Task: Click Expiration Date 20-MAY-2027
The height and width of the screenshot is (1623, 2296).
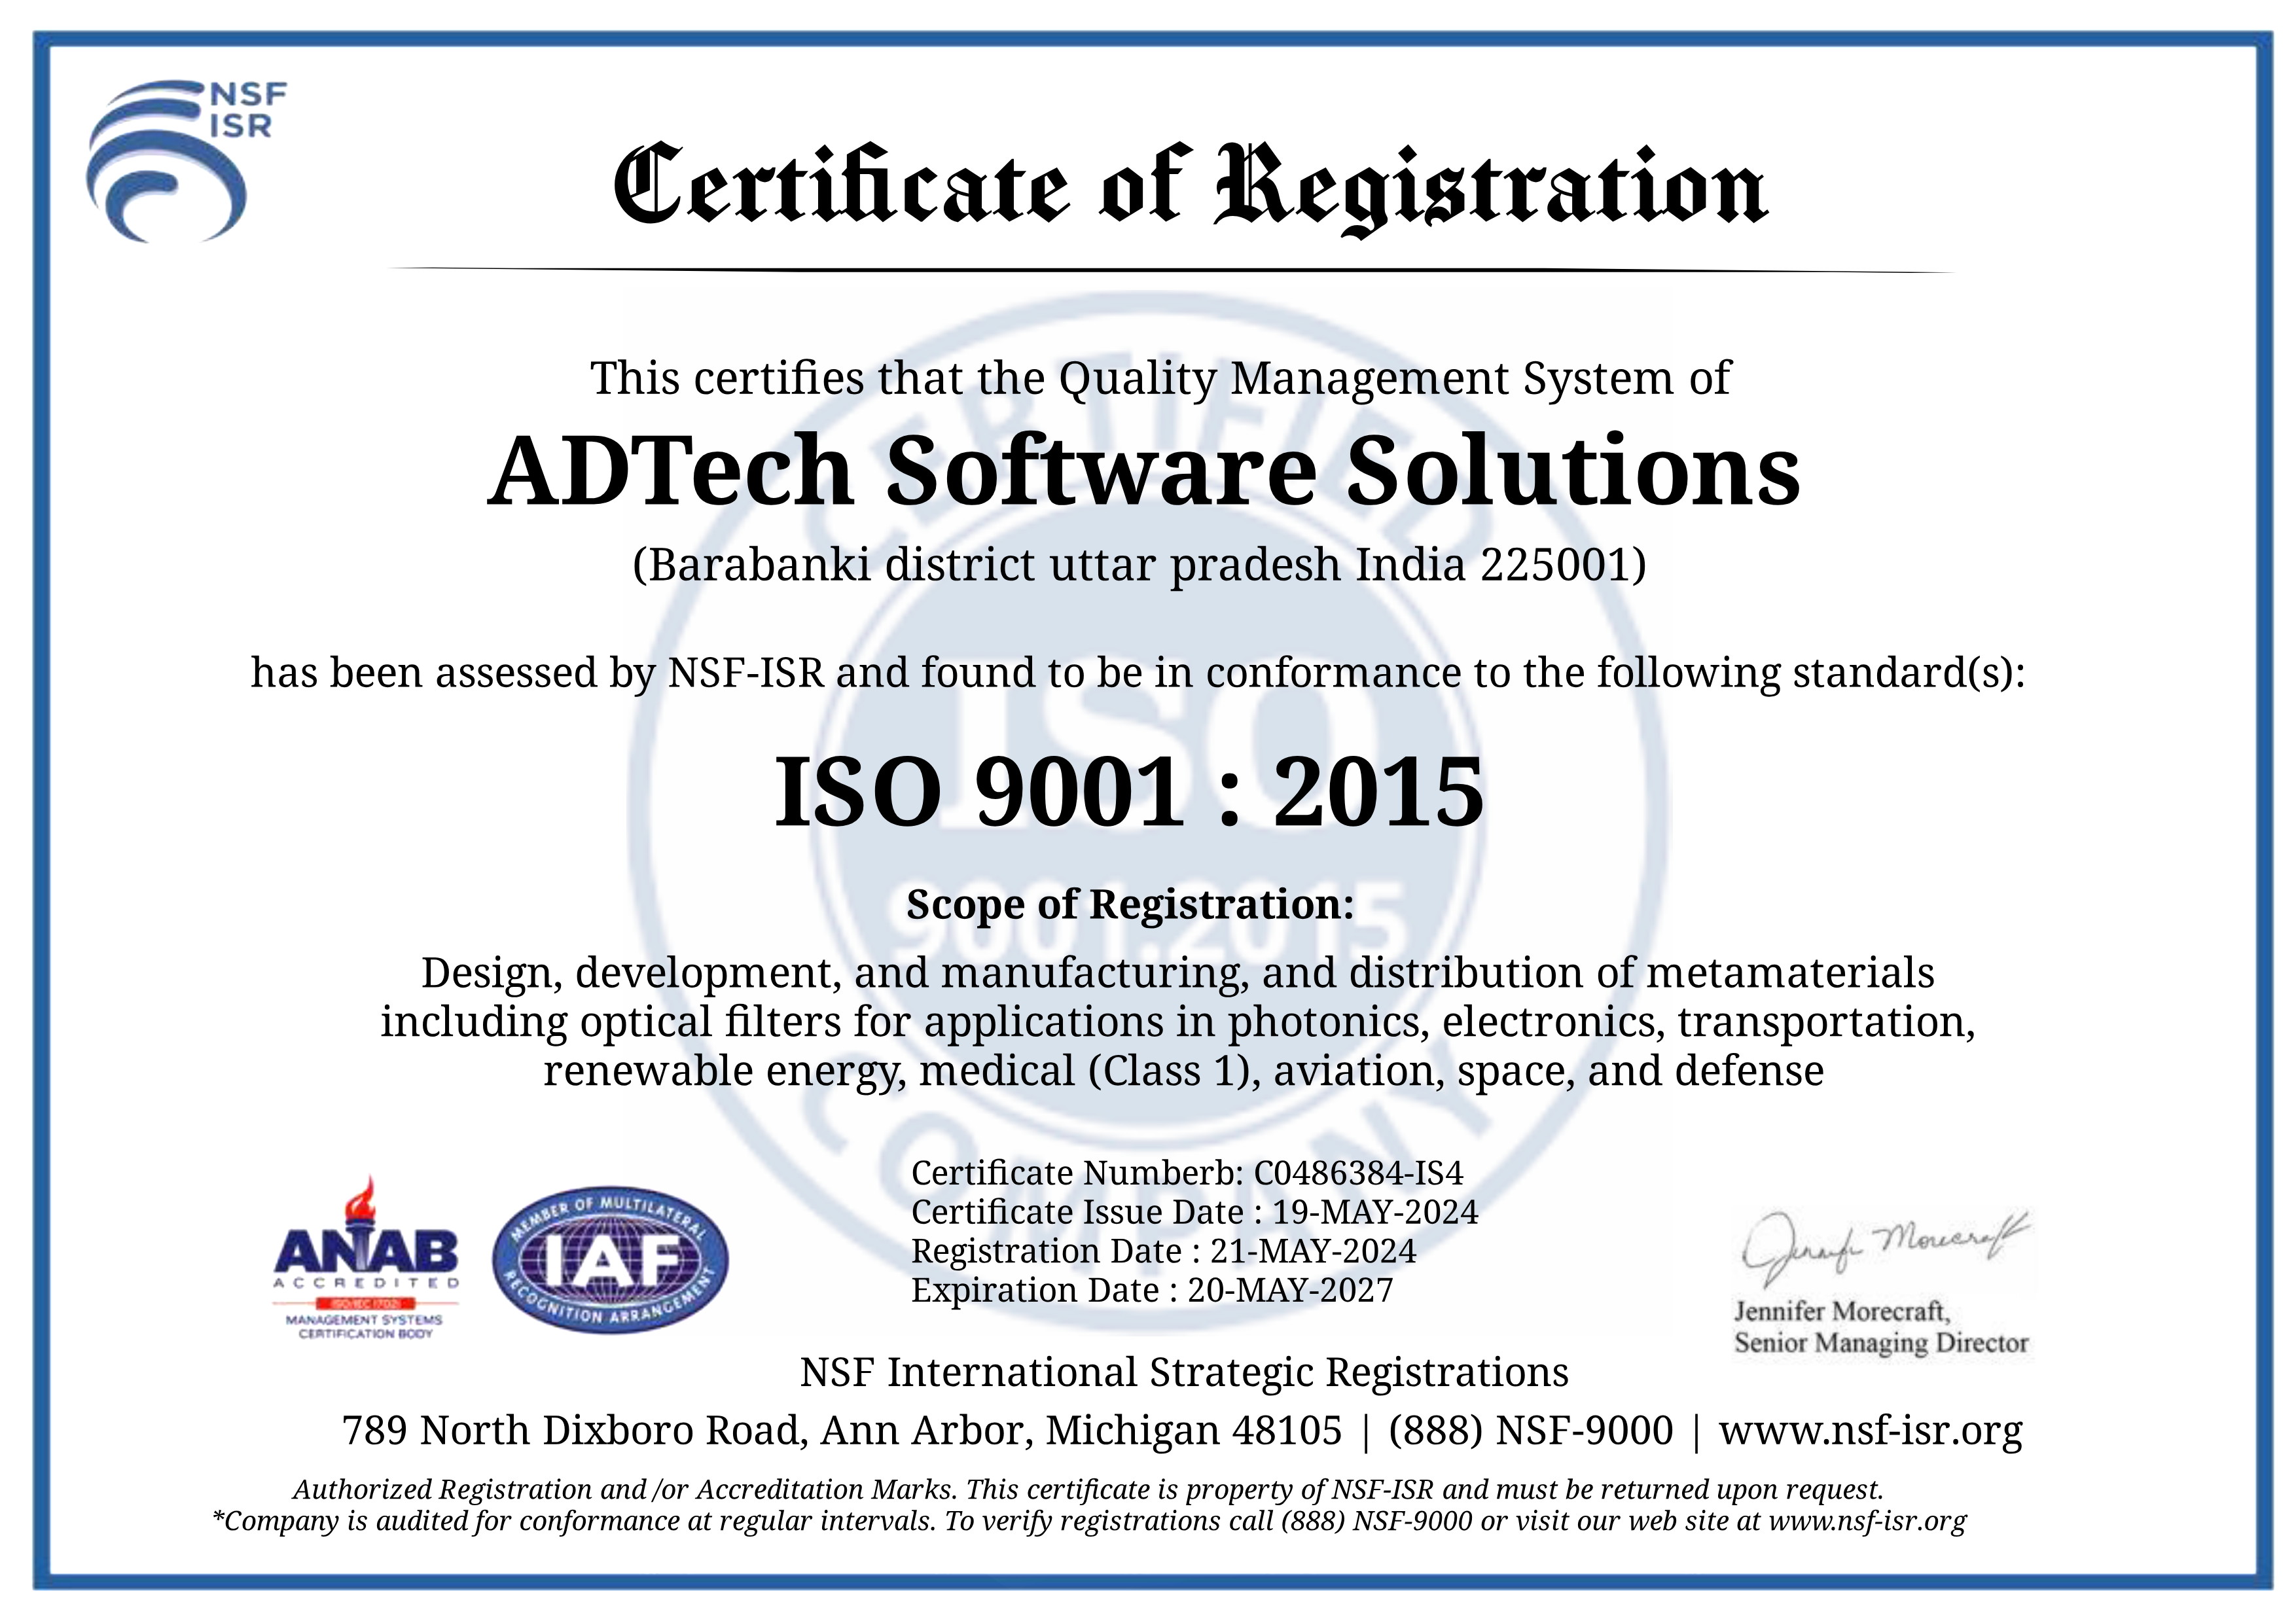Action: (1152, 1290)
